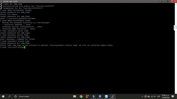Open the blue X app in taskbar
177x99 pixels.
click(100, 97)
